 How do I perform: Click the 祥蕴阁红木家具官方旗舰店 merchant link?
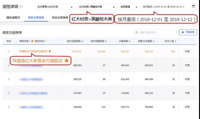(x=33, y=51)
